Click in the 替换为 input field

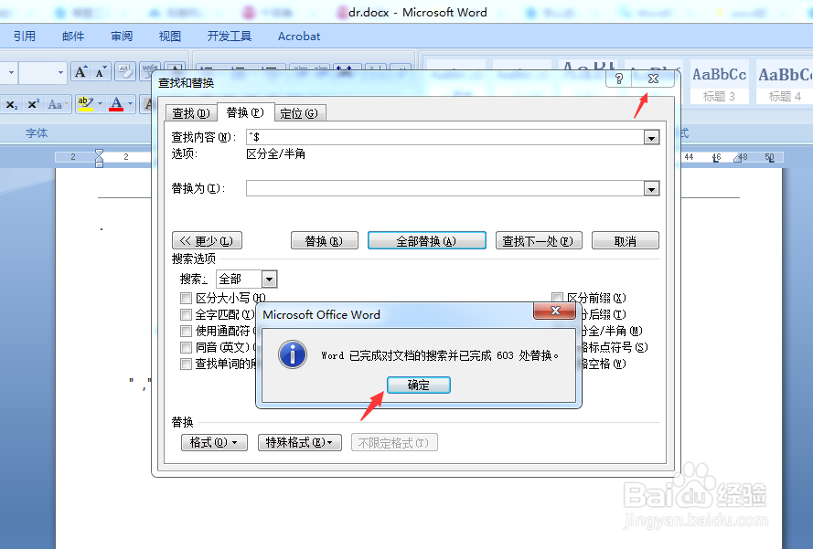[x=444, y=188]
